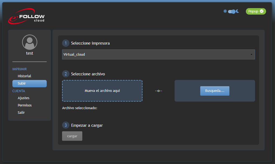Click the cargar button
The width and height of the screenshot is (275, 164).
72,136
